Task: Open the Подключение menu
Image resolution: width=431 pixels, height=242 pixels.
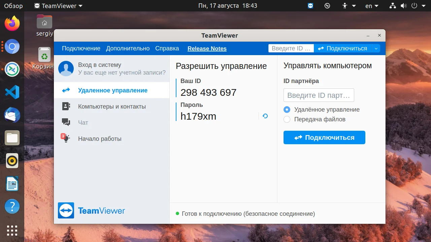Action: tap(81, 48)
